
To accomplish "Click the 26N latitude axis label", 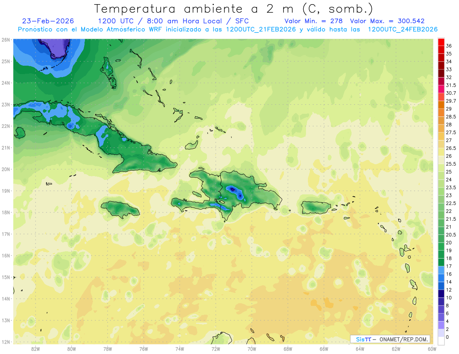I will click(x=5, y=40).
